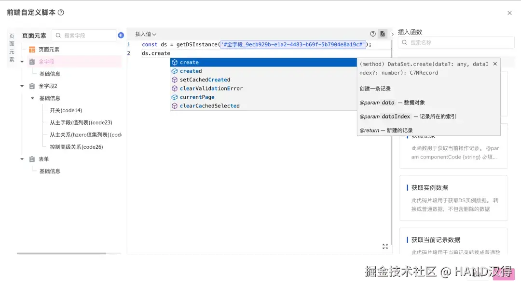Image resolution: width=521 pixels, height=287 pixels.
Task: Click the horizontal scrollbar under the field tree
Action: point(61,253)
